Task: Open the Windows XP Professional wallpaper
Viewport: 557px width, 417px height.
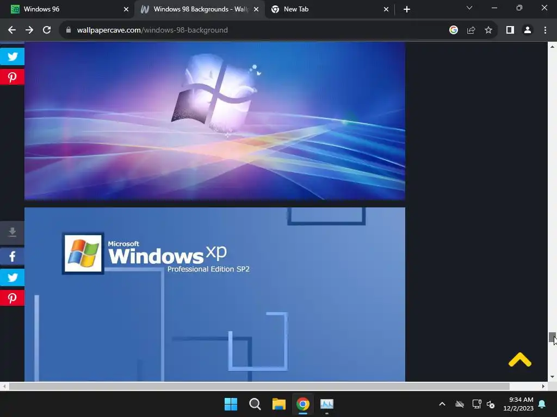Action: [x=214, y=294]
